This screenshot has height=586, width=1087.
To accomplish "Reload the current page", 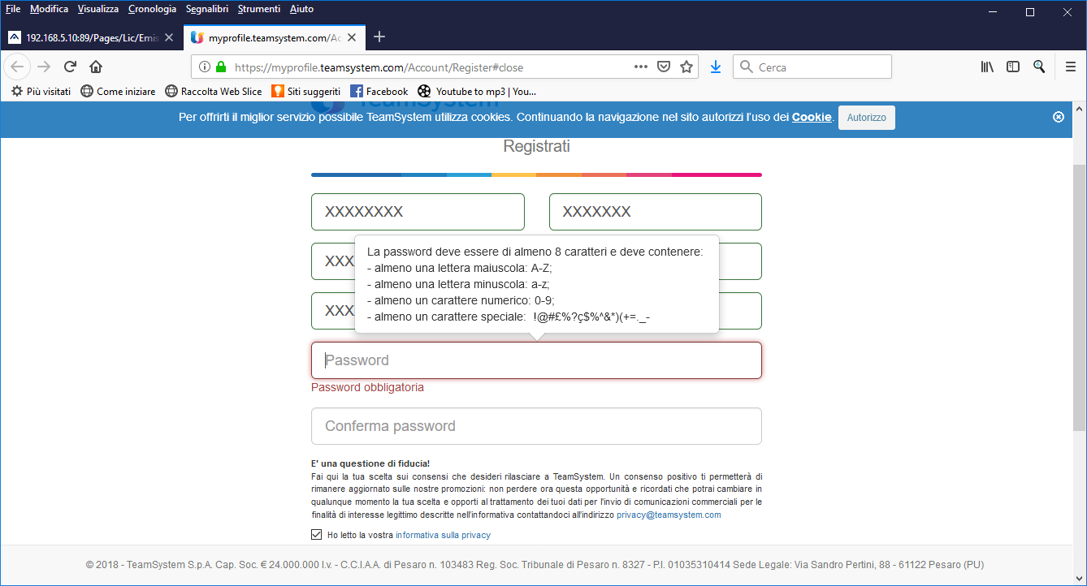I will click(x=70, y=67).
